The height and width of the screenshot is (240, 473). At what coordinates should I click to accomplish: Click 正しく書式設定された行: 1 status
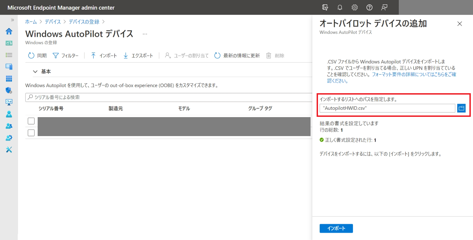[x=348, y=140]
